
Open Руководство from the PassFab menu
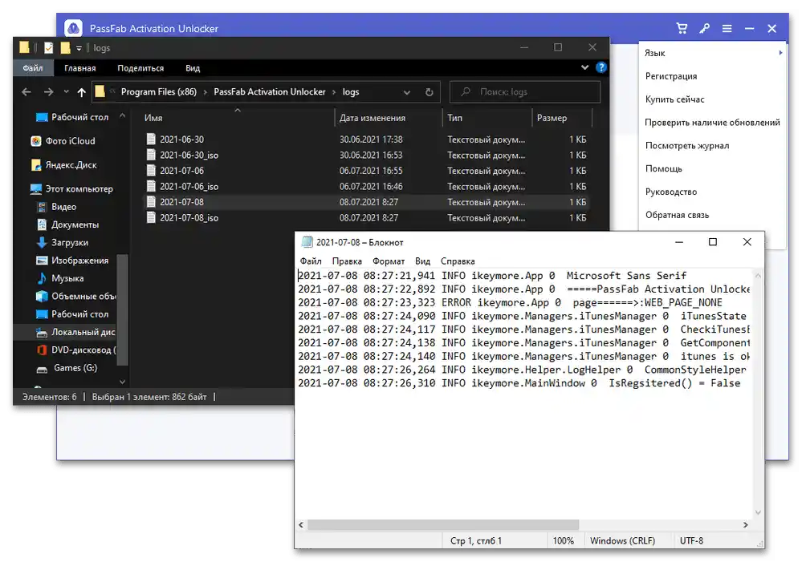671,192
